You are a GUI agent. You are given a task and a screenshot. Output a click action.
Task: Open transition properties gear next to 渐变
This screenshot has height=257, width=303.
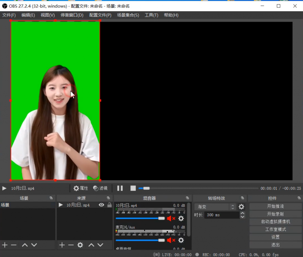coord(241,207)
